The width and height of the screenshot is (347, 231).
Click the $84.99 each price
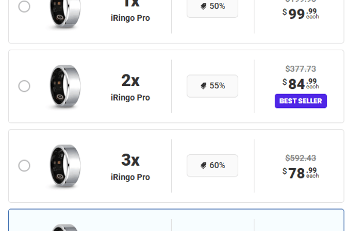[x=300, y=84]
